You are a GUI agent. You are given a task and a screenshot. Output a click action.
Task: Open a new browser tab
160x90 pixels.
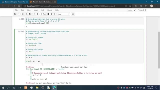[59, 2]
